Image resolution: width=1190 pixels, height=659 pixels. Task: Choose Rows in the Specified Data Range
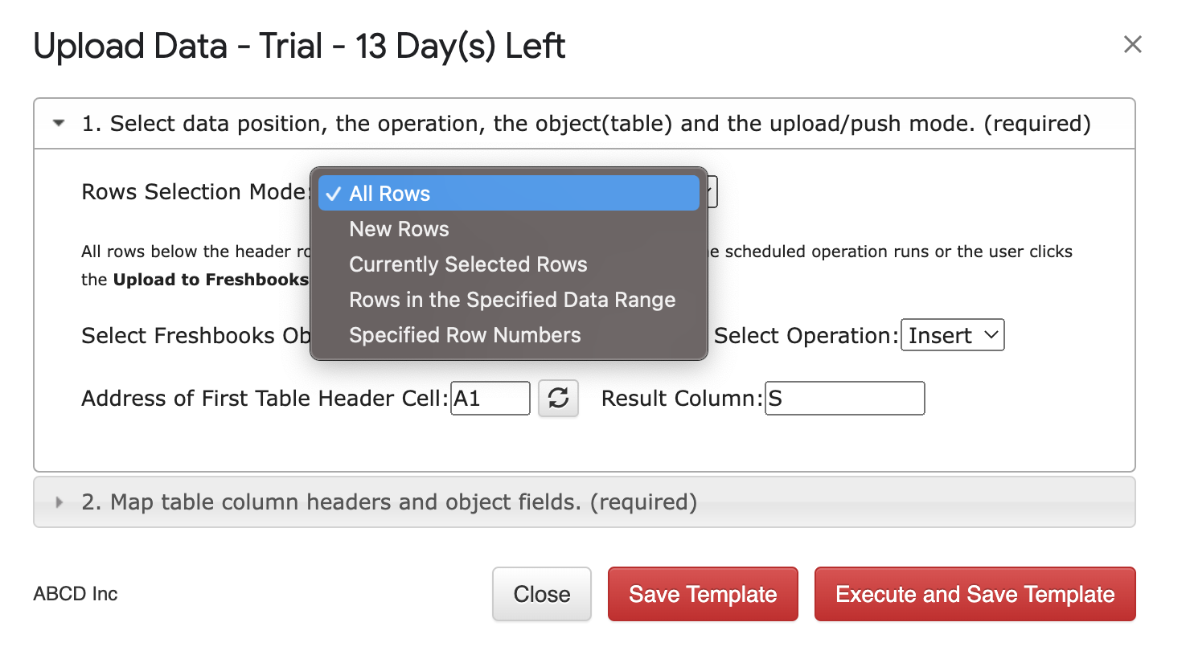coord(512,300)
